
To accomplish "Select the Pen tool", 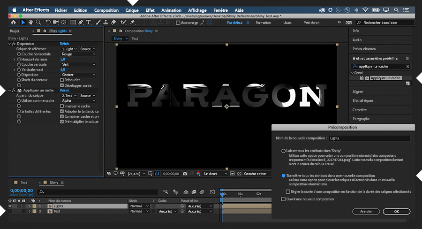I will (x=81, y=22).
